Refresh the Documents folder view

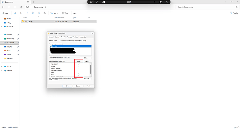tap(21, 7)
